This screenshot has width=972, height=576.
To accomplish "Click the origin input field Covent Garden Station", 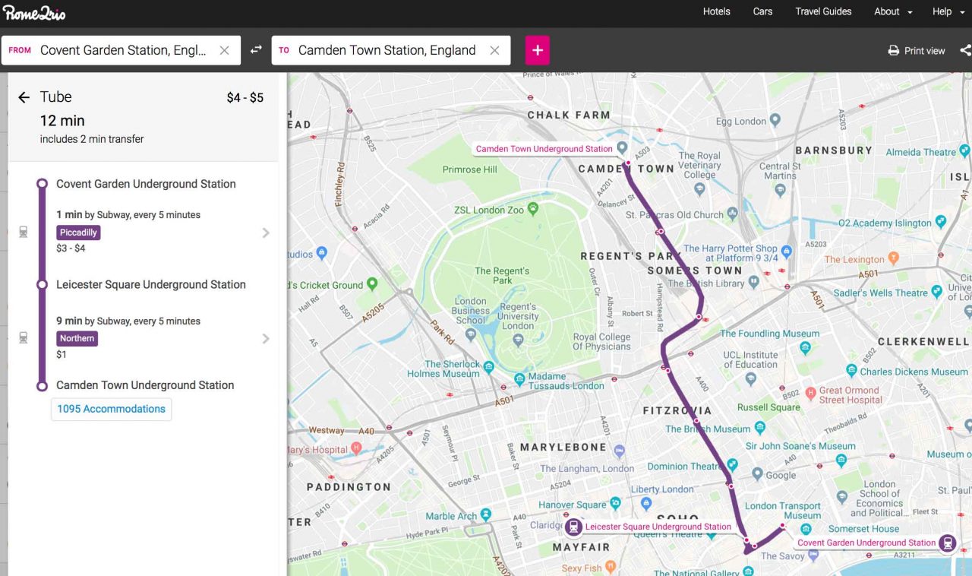I will click(x=121, y=50).
